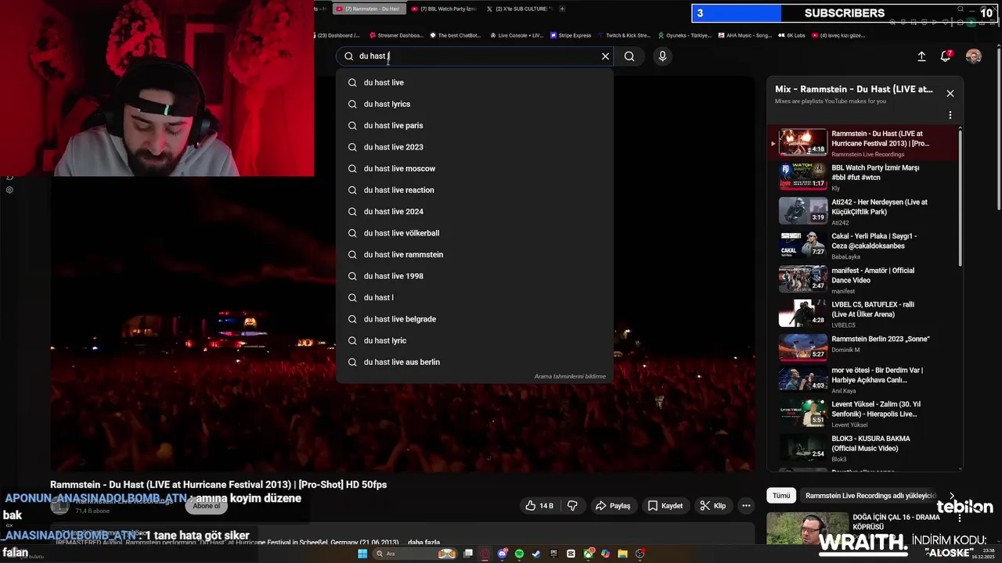Screen dimensions: 1002x563
Task: Click the 'Abone ol' subscribe button
Action: tap(207, 506)
